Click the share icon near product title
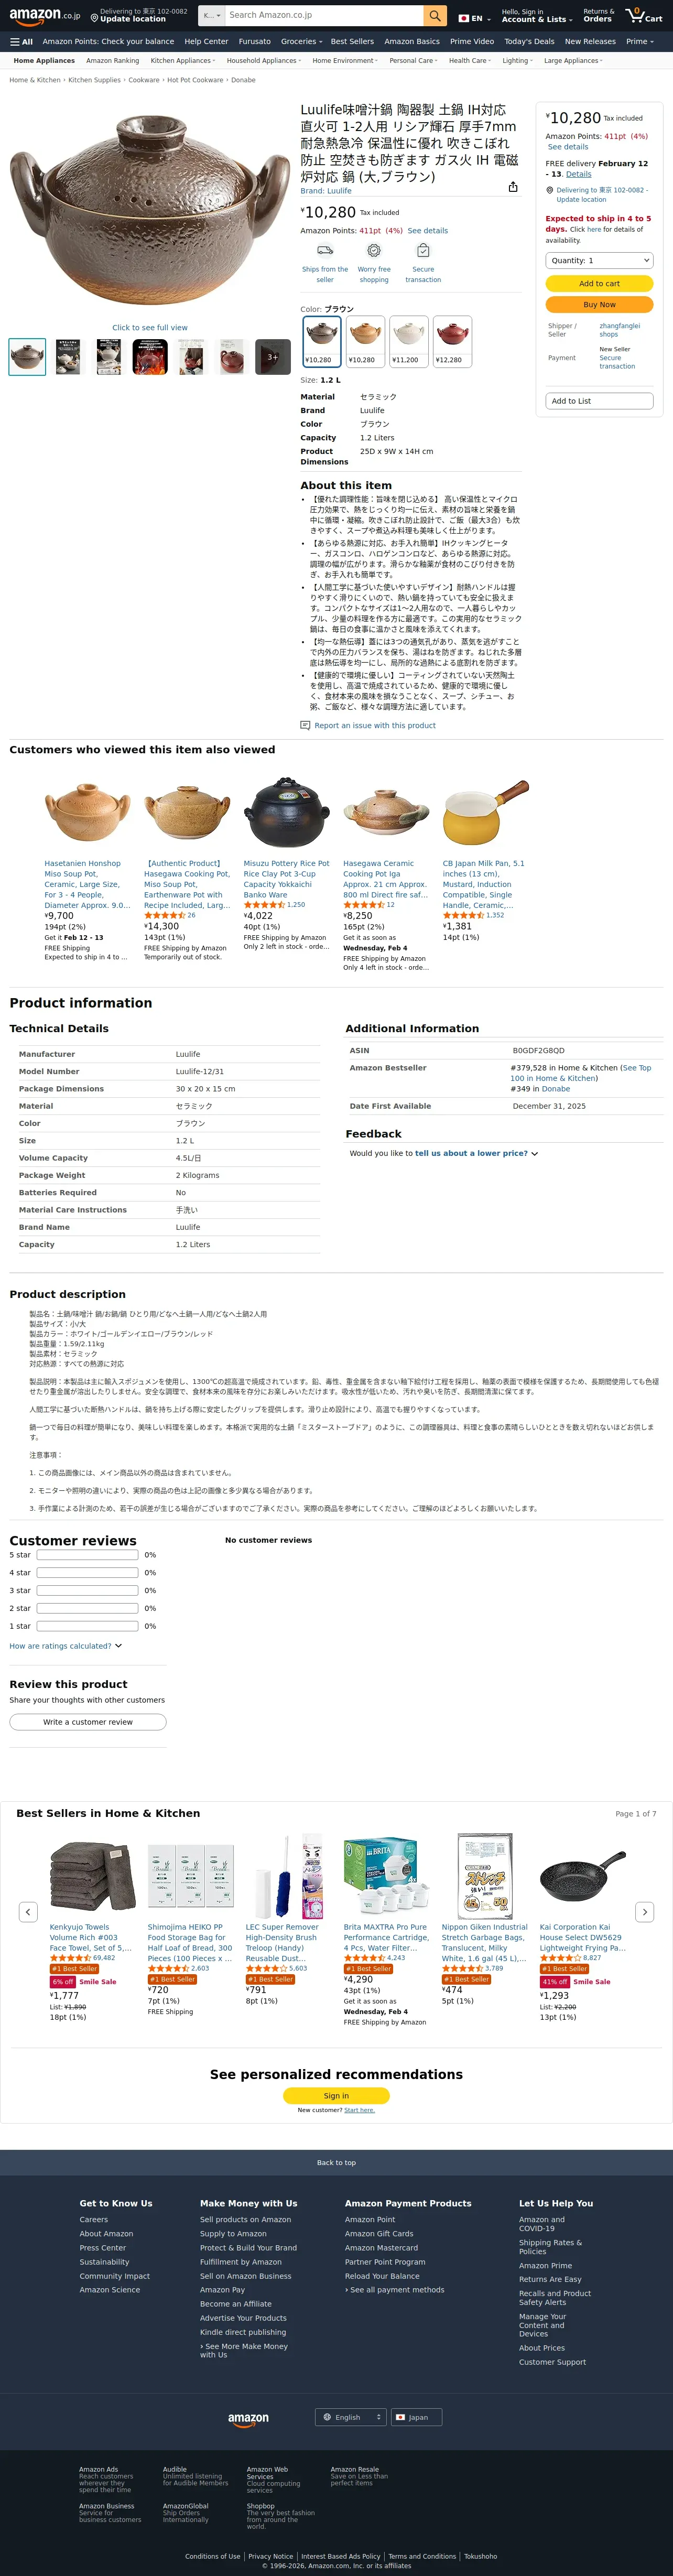Screen dimensions: 673x2576 coord(512,187)
